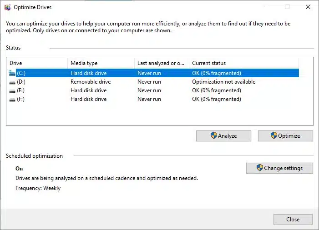Viewport: 319px width, 230px height.
Task: Select the C: drive icon
Action: click(12, 73)
